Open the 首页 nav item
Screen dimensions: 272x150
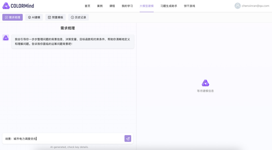(x=87, y=6)
